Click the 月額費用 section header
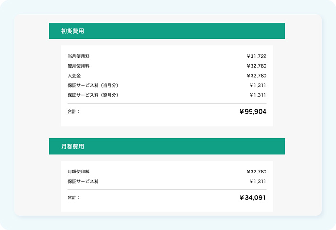Viewport: 336px width, 230px height. [x=72, y=147]
